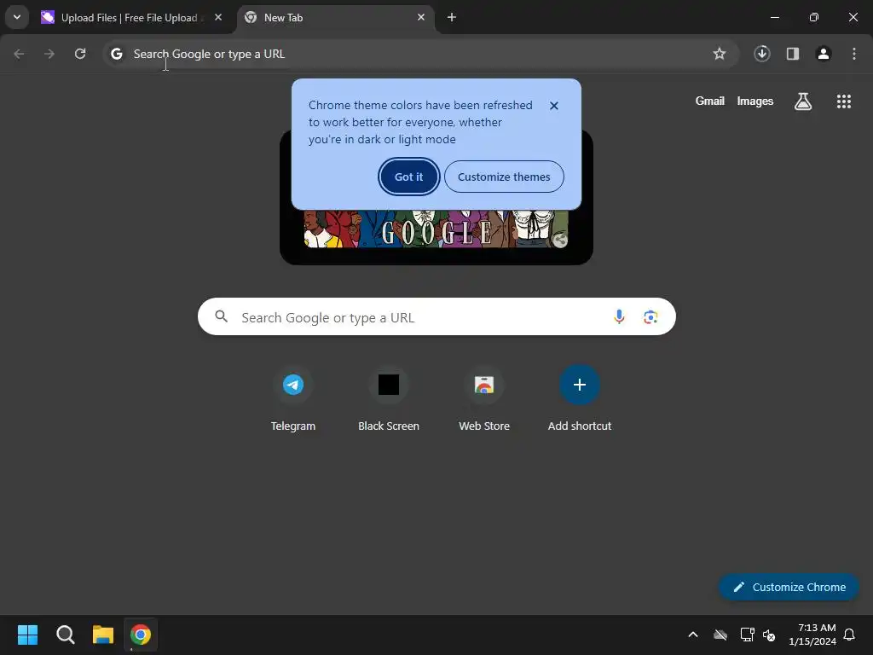Screen dimensions: 873x655
Task: Open the clock showing 7:13 AM
Action: point(812,635)
